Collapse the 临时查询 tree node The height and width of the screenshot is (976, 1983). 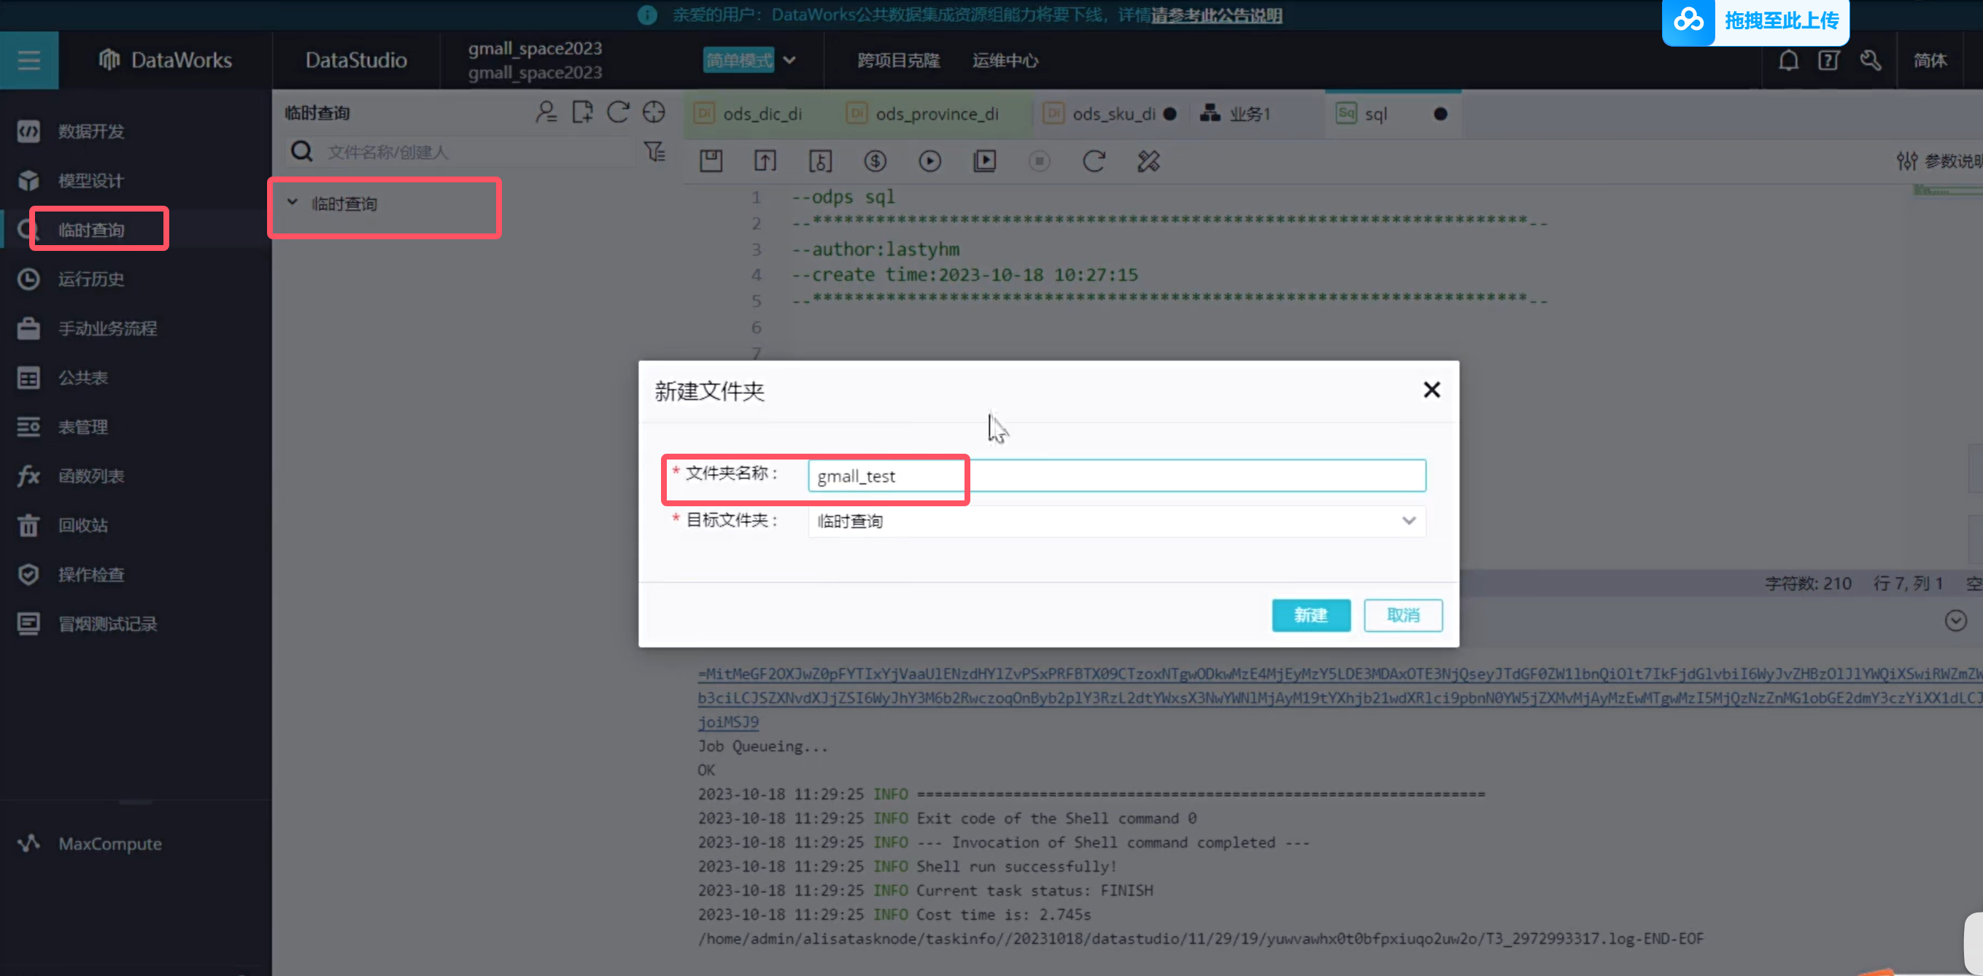click(293, 204)
